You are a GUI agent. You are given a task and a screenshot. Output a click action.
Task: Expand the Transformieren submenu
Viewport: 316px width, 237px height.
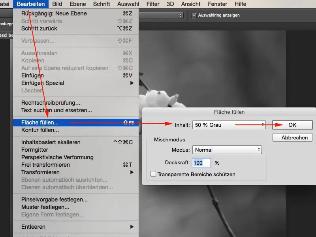tap(76, 172)
